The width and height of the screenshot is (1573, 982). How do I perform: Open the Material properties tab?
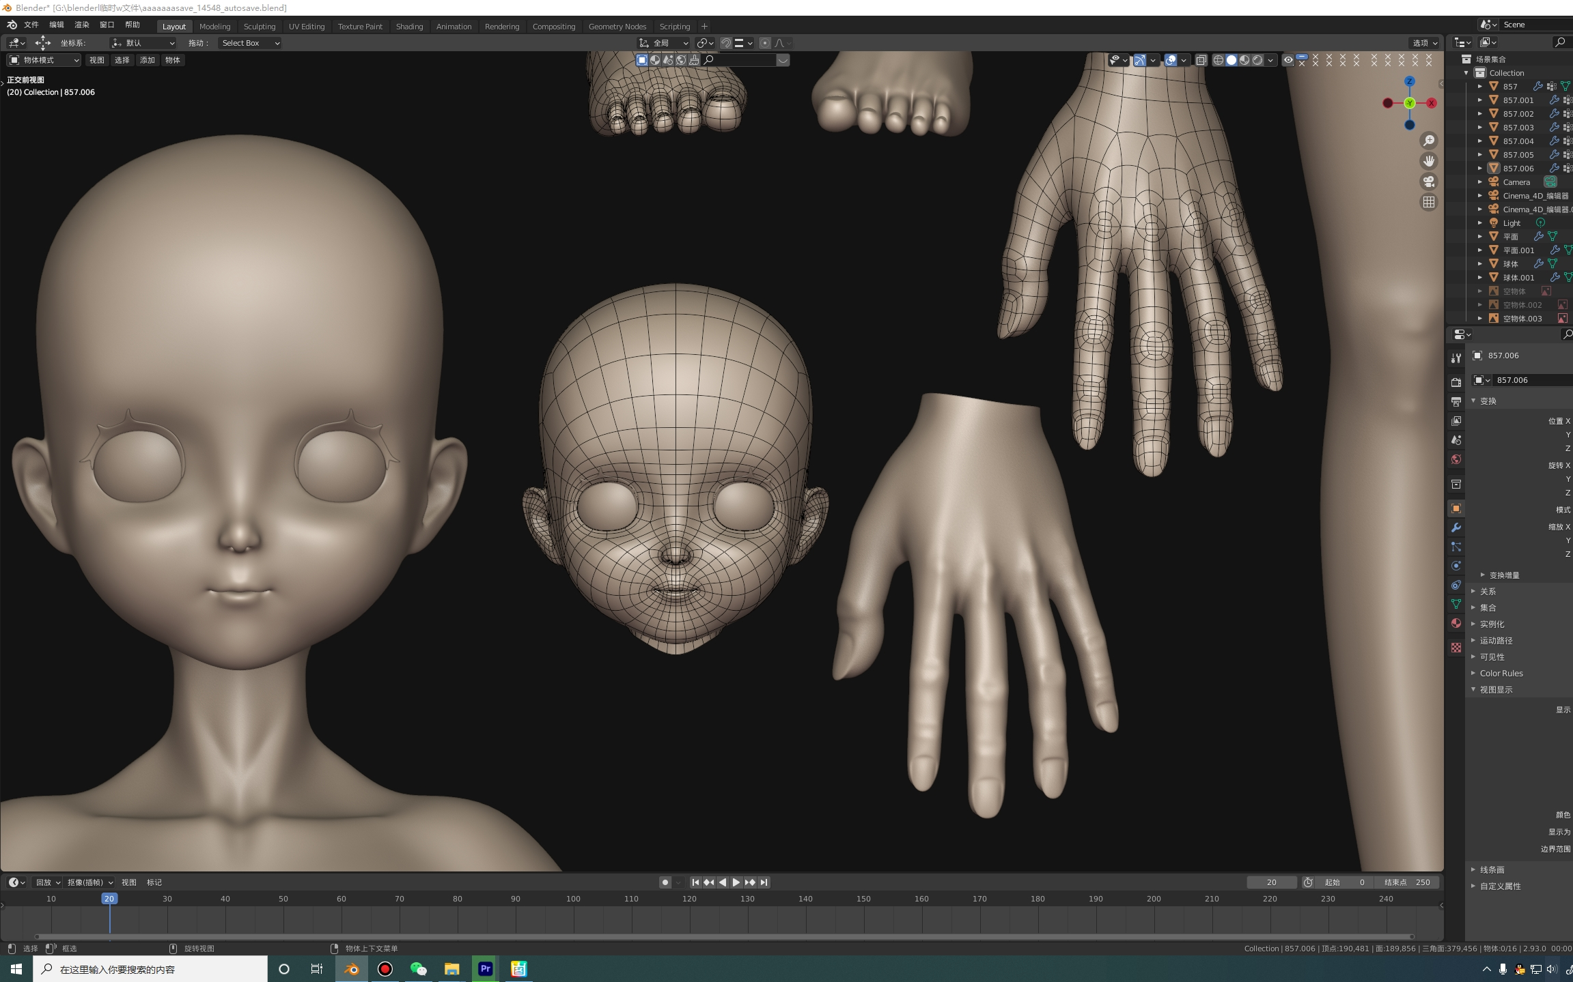pos(1456,623)
